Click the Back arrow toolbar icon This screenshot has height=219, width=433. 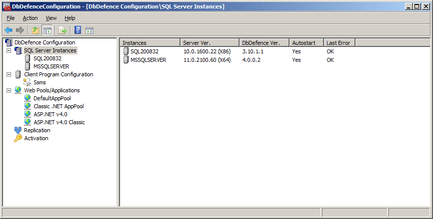pos(8,30)
